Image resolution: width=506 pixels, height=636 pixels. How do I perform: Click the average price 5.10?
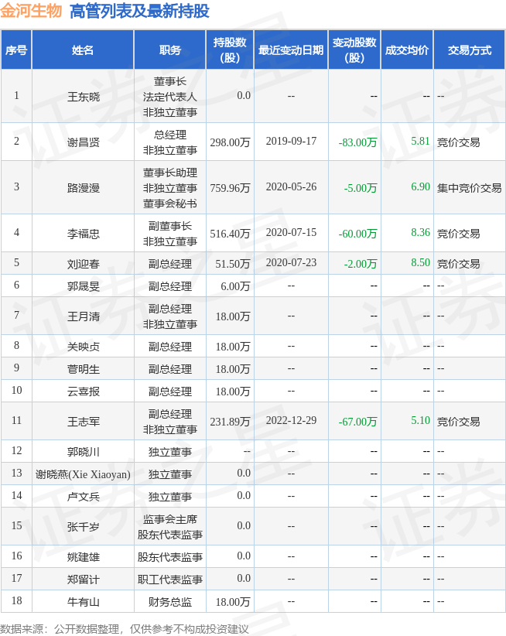(x=420, y=420)
